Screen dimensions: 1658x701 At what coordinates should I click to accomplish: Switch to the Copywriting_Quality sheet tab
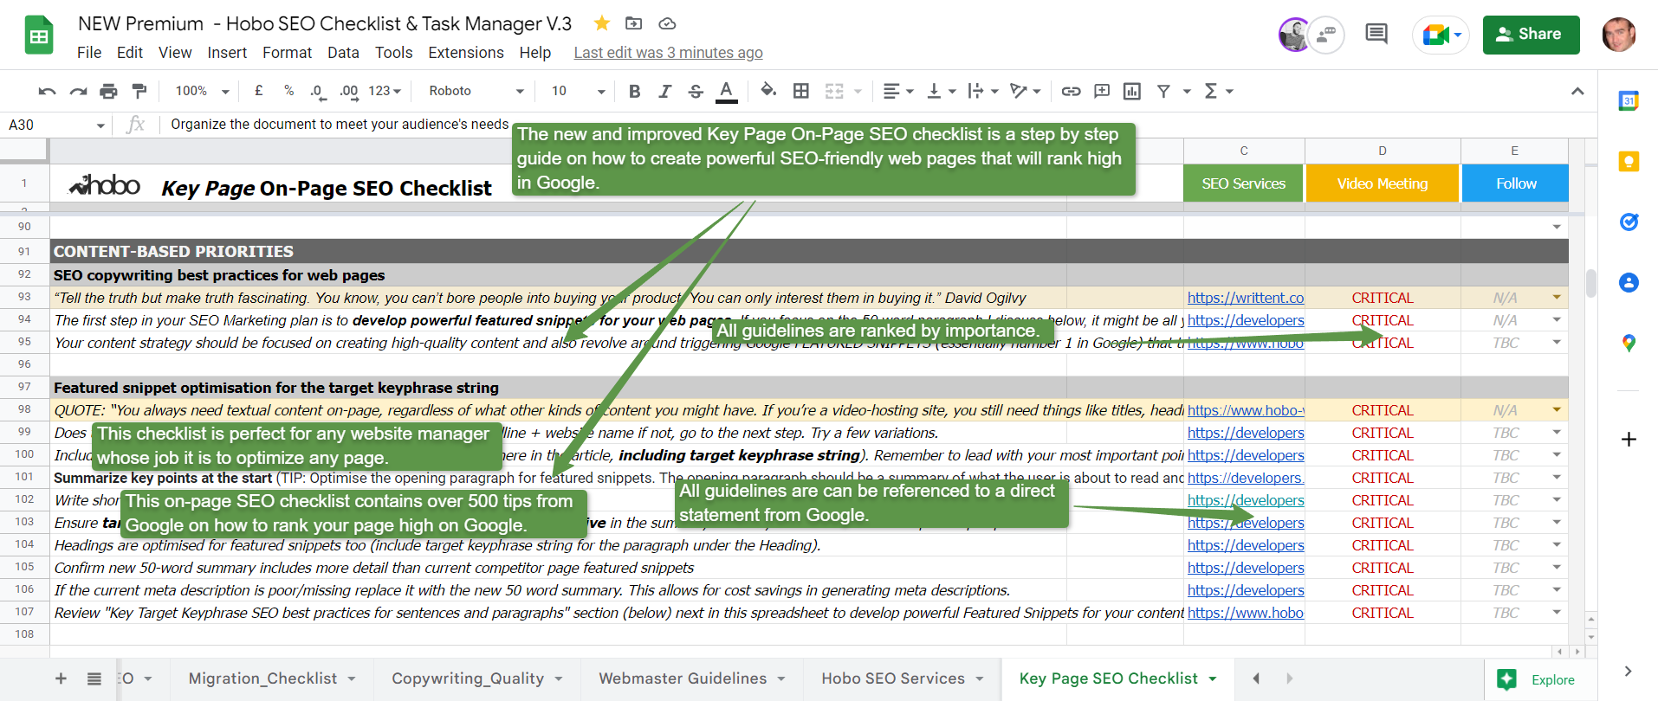pyautogui.click(x=476, y=678)
